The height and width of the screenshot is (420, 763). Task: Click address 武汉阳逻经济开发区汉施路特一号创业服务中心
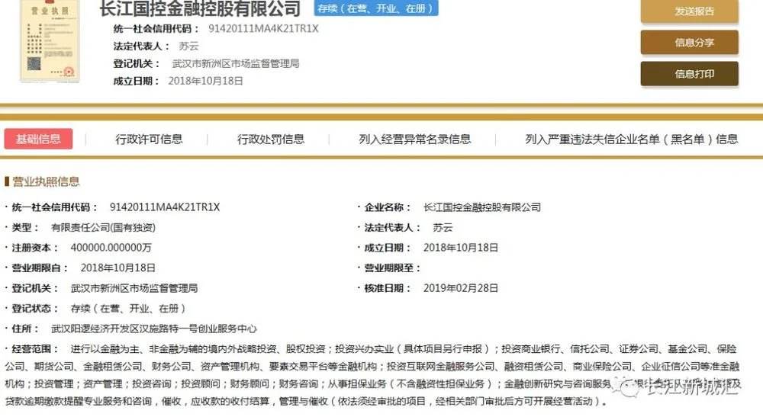point(154,329)
